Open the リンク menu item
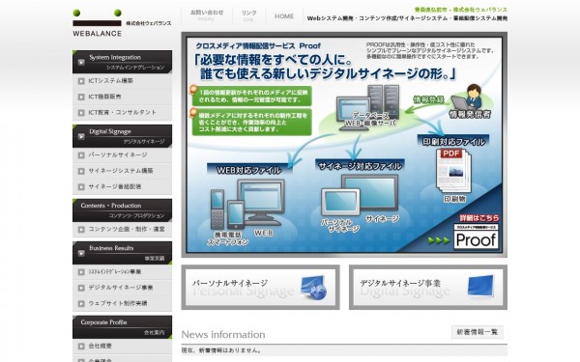Screen dimensions: 580x362 point(249,15)
